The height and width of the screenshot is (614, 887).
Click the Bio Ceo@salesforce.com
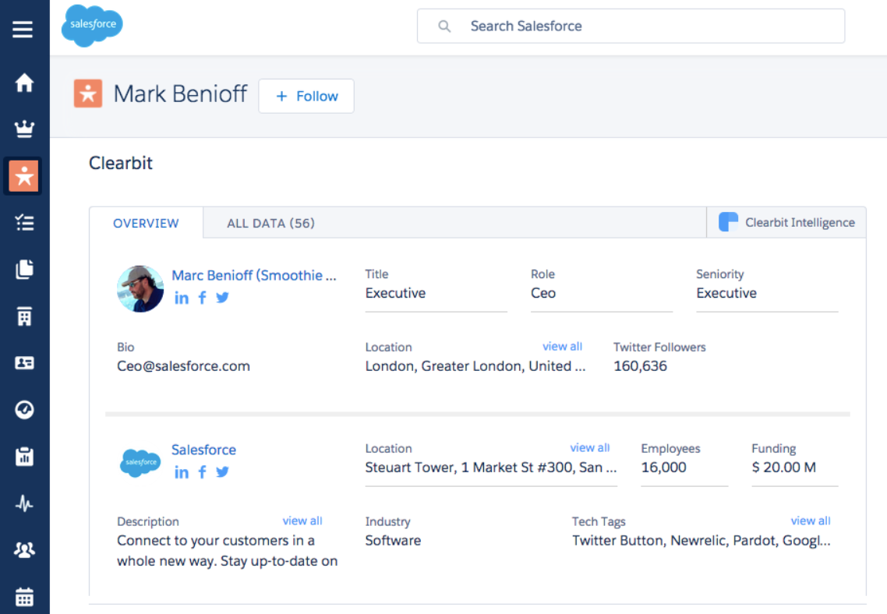(x=183, y=365)
